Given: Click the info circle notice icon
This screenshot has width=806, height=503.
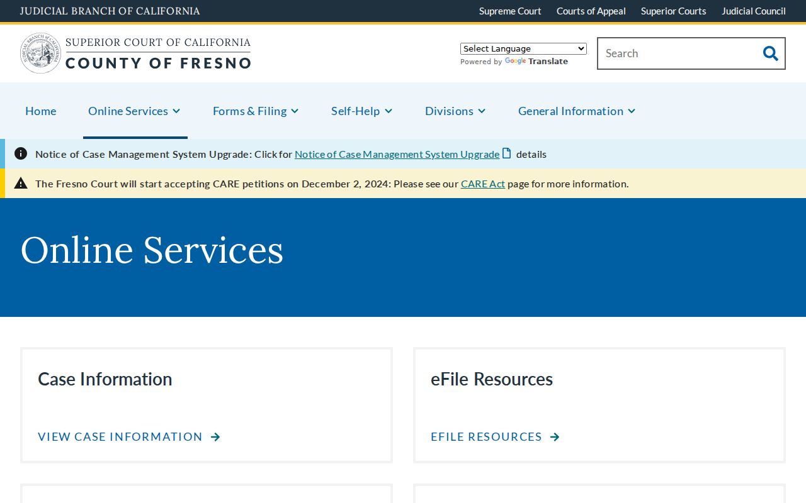Looking at the screenshot, I should click(x=21, y=153).
